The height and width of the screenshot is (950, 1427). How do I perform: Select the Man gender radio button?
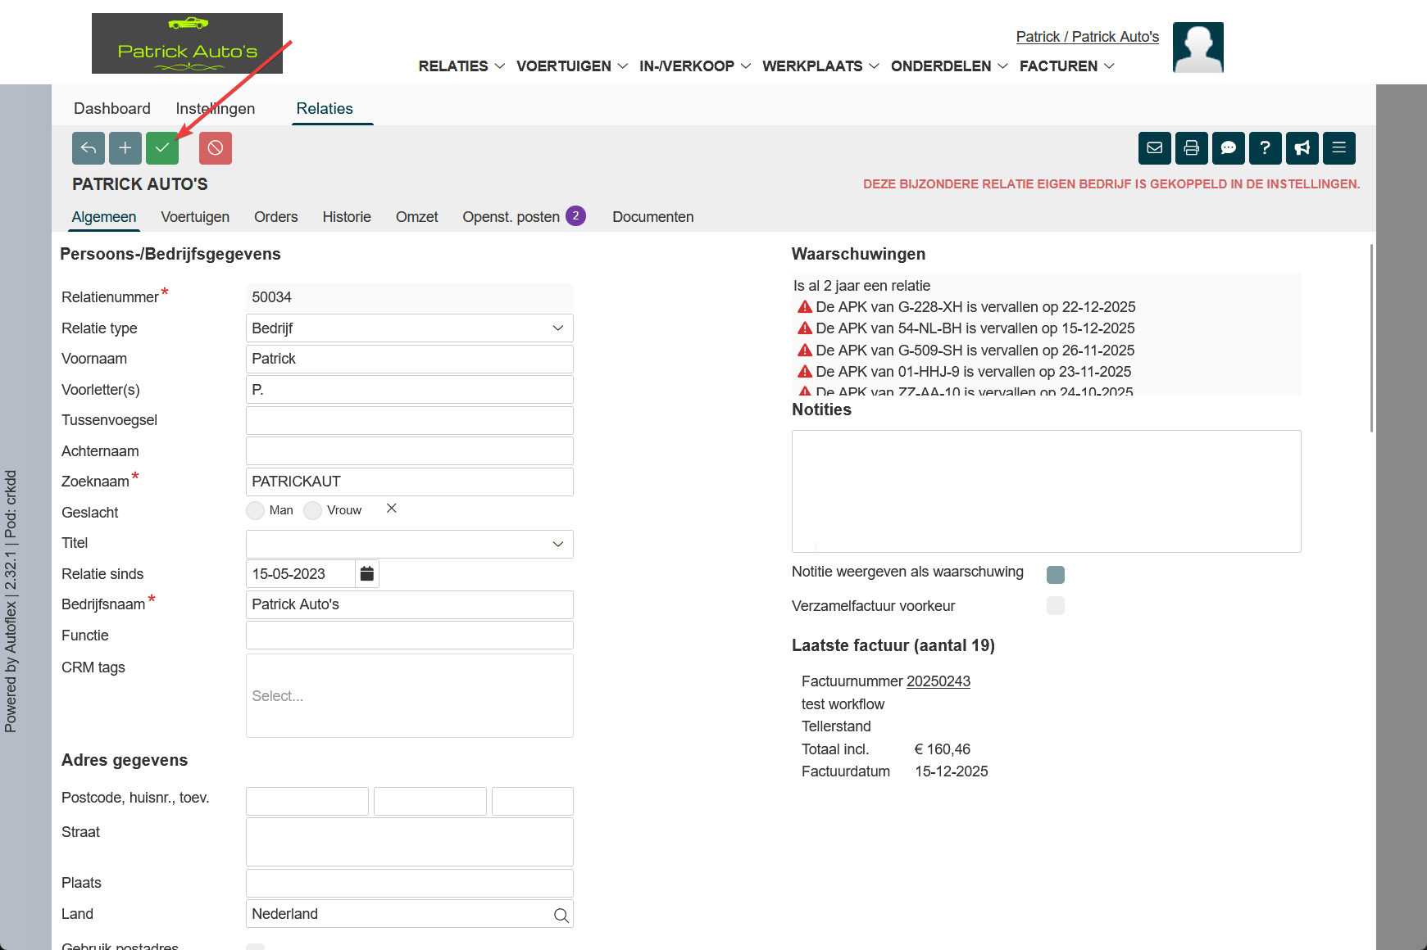point(256,510)
